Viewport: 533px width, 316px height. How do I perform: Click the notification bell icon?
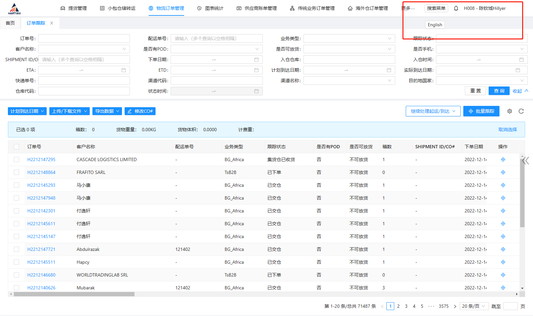(x=456, y=8)
